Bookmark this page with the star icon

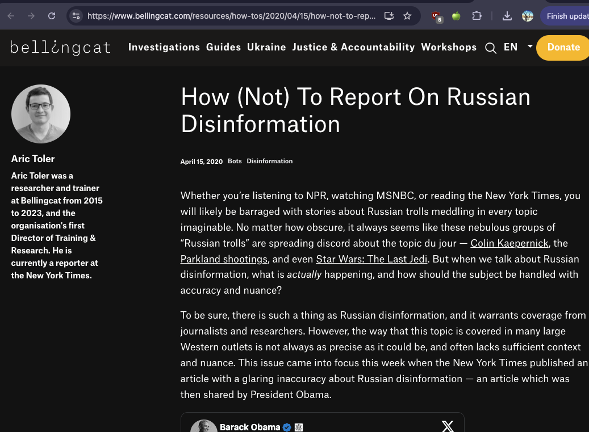[x=407, y=16]
